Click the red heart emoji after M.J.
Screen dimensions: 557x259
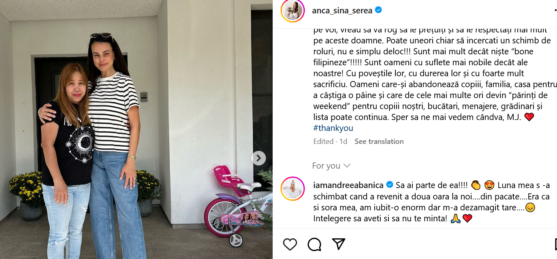coord(529,118)
